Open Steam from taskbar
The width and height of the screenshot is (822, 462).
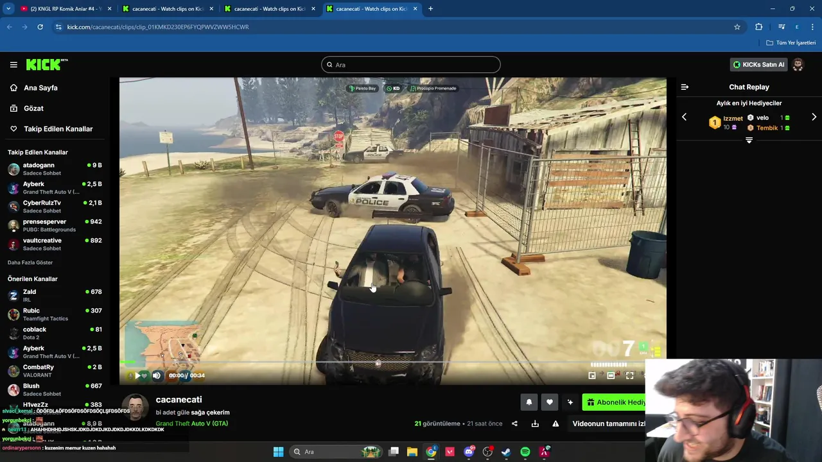pos(506,452)
